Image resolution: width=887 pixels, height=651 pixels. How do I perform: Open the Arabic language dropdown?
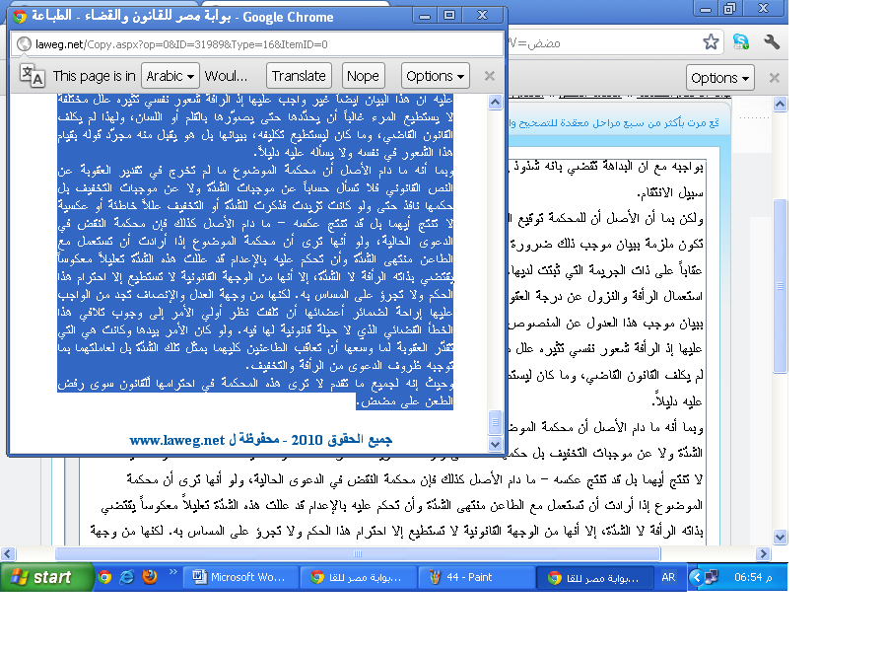pyautogui.click(x=170, y=76)
